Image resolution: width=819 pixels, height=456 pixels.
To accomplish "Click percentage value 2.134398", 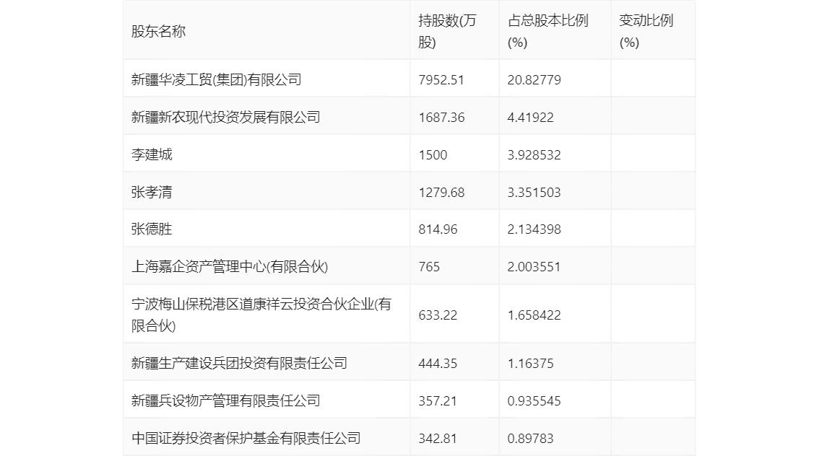I will (534, 229).
